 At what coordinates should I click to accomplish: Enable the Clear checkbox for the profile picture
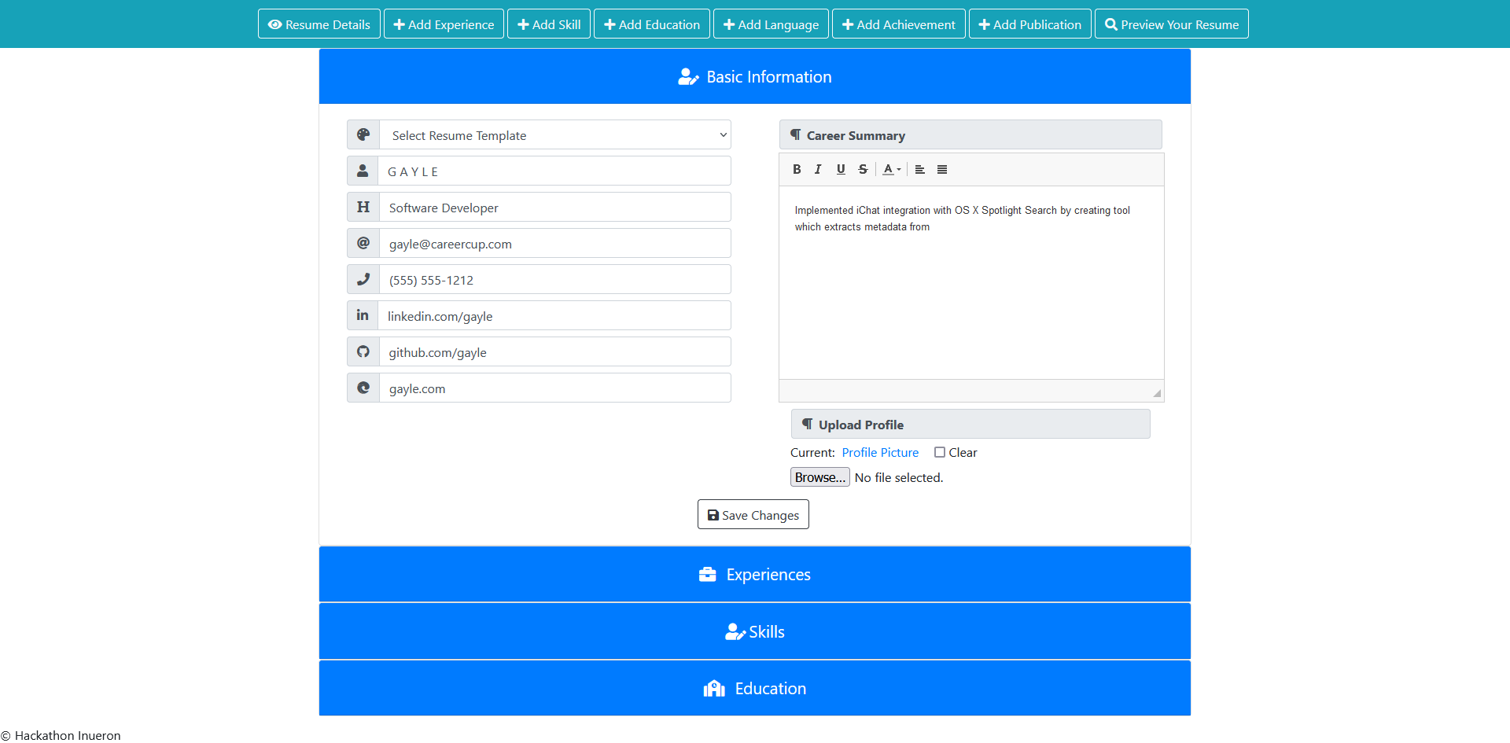click(x=939, y=452)
